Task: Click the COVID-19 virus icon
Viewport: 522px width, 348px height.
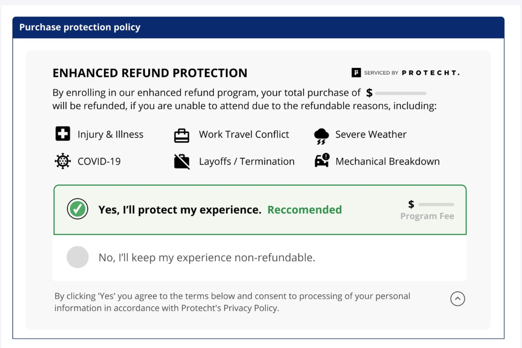Action: (x=63, y=161)
